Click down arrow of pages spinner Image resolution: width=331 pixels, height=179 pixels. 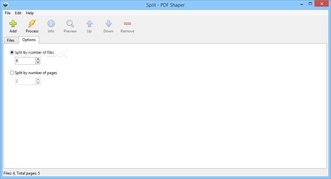38,83
